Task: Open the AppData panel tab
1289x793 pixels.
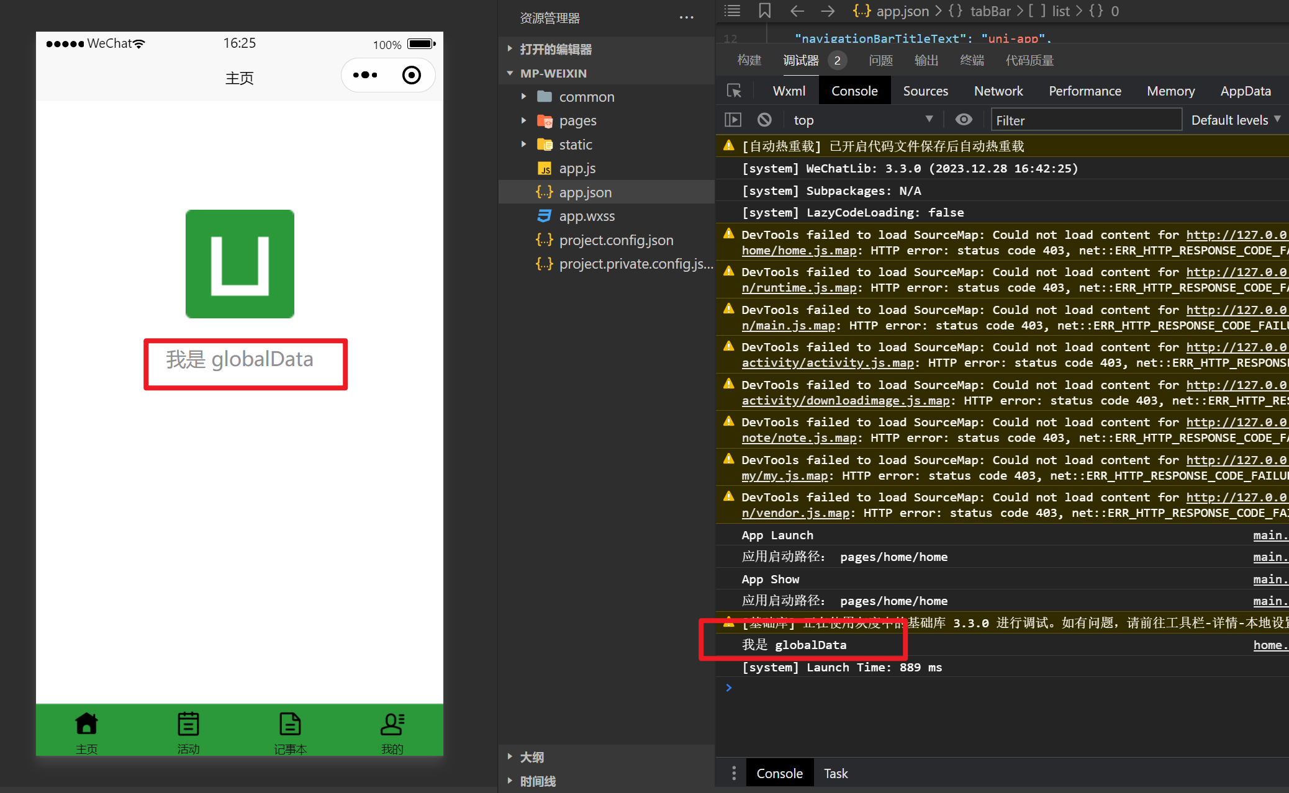Action: pos(1246,91)
